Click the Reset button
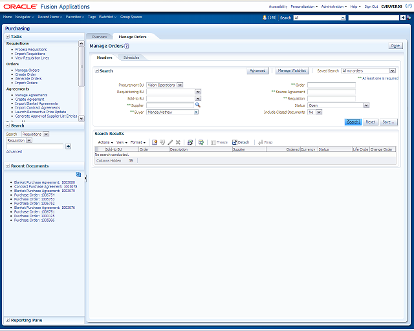This screenshot has width=414, height=331. pyautogui.click(x=370, y=122)
